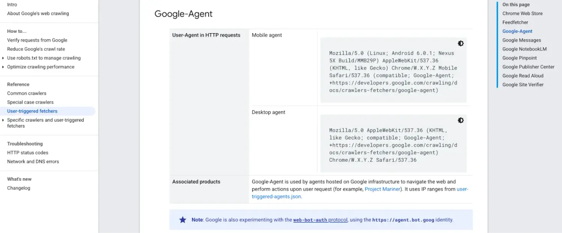
Task: Open "Special case crawlers" in sidebar
Action: point(30,102)
